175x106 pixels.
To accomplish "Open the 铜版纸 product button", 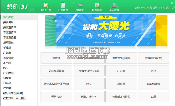I will [x=56, y=58].
